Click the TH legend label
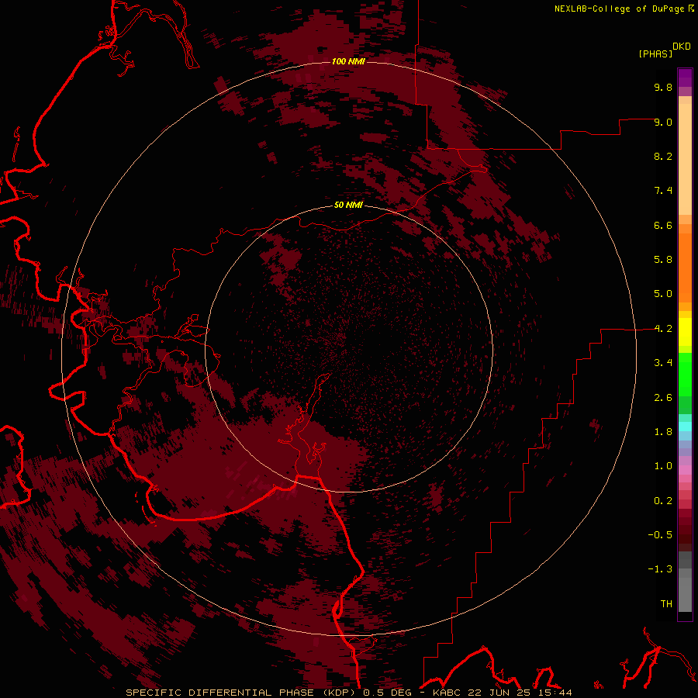The image size is (698, 698). click(666, 604)
